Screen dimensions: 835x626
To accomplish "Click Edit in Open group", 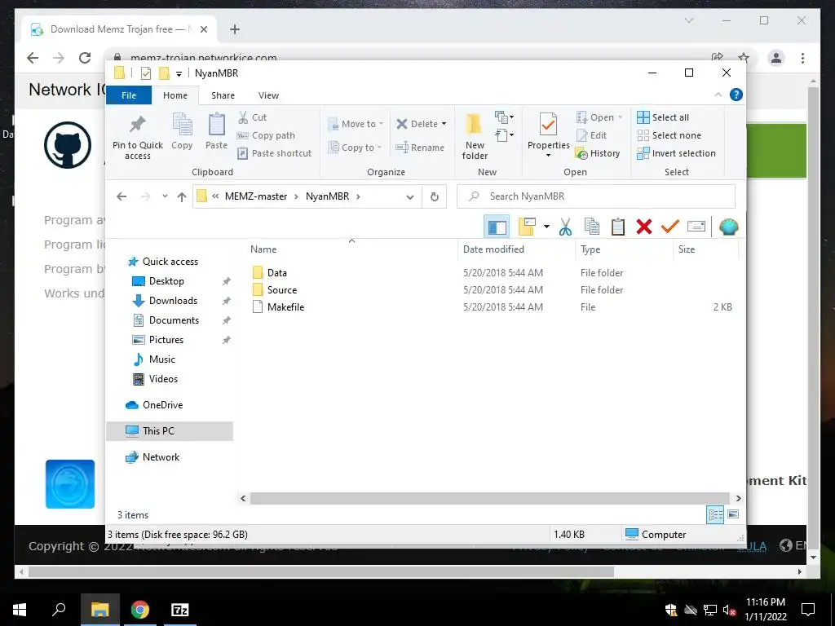I will 592,135.
